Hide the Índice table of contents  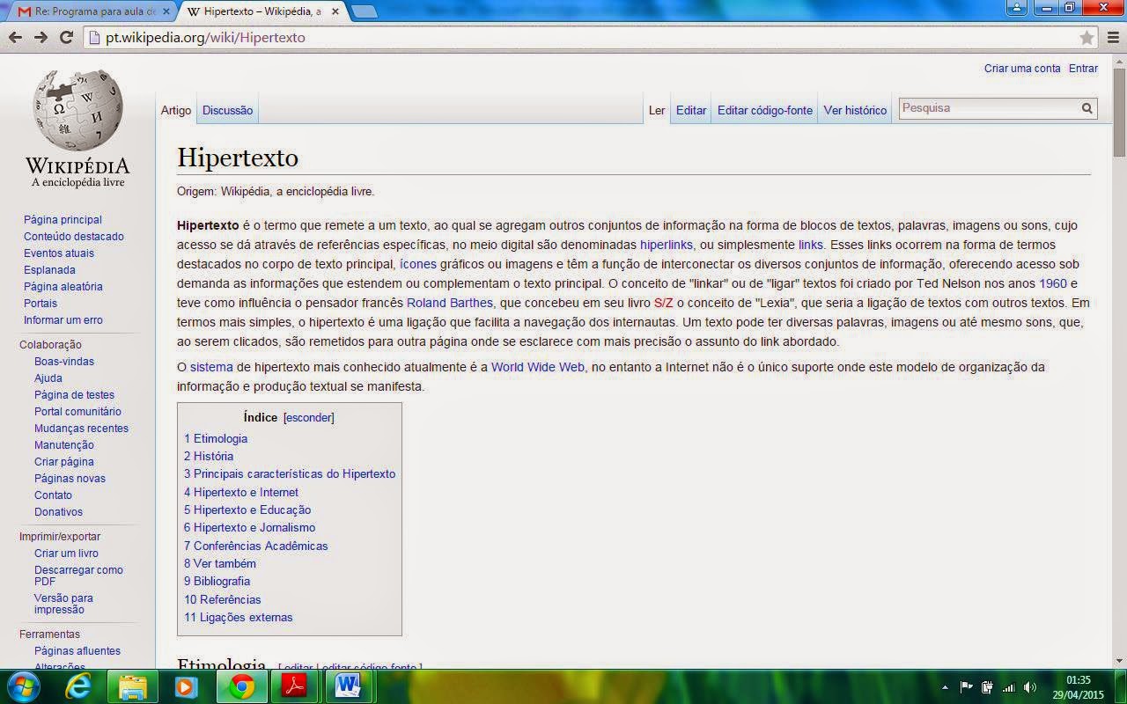308,418
